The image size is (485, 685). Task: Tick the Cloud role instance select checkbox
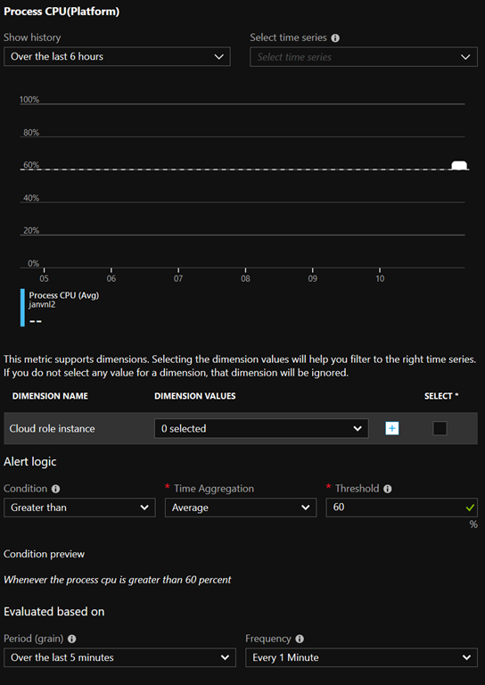pyautogui.click(x=440, y=428)
